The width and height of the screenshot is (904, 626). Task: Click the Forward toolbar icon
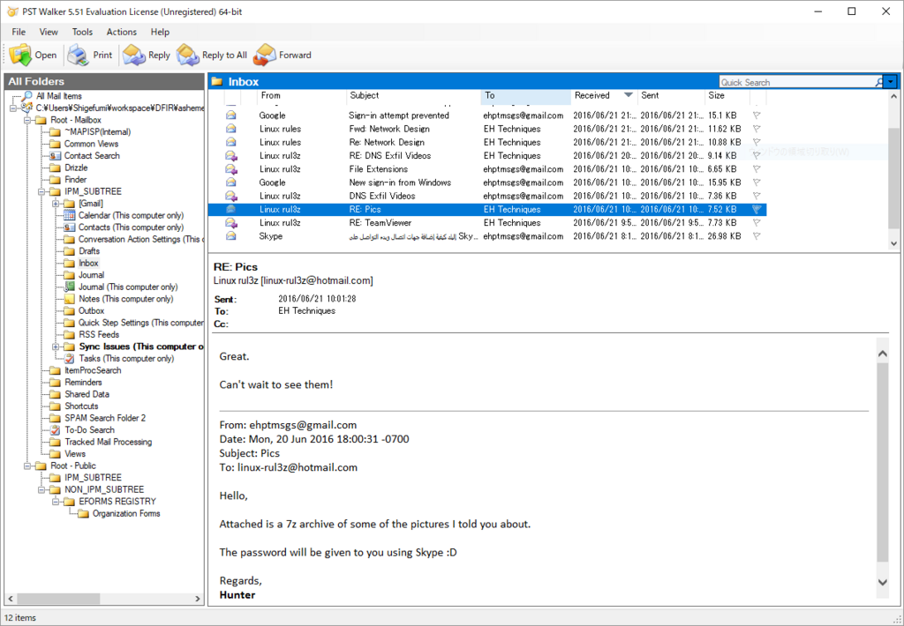click(x=265, y=56)
